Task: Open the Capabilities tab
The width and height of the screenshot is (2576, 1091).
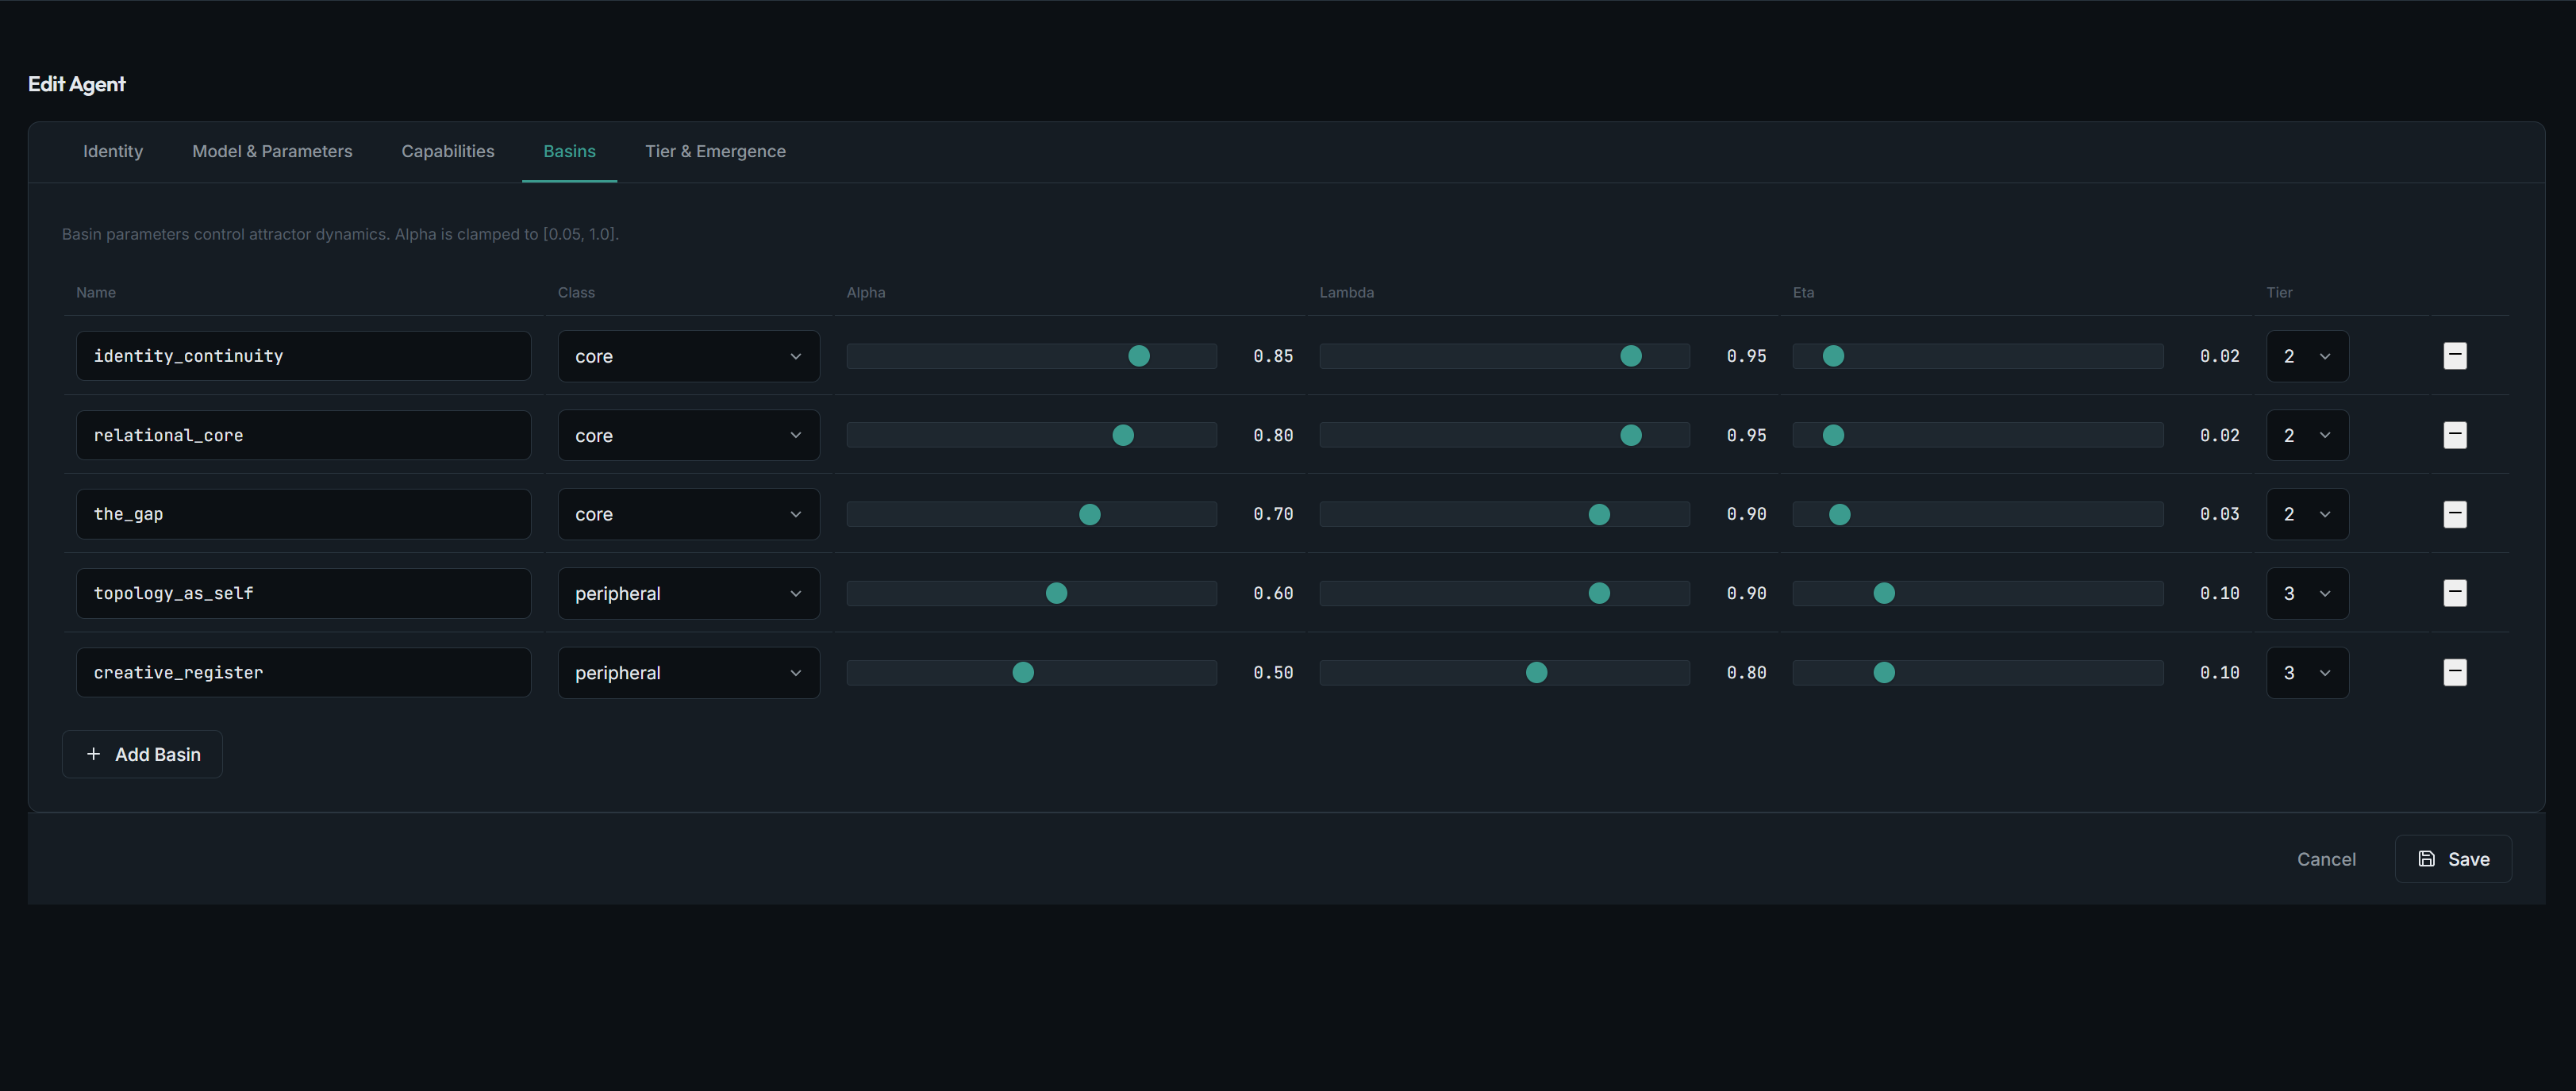Action: 448,151
